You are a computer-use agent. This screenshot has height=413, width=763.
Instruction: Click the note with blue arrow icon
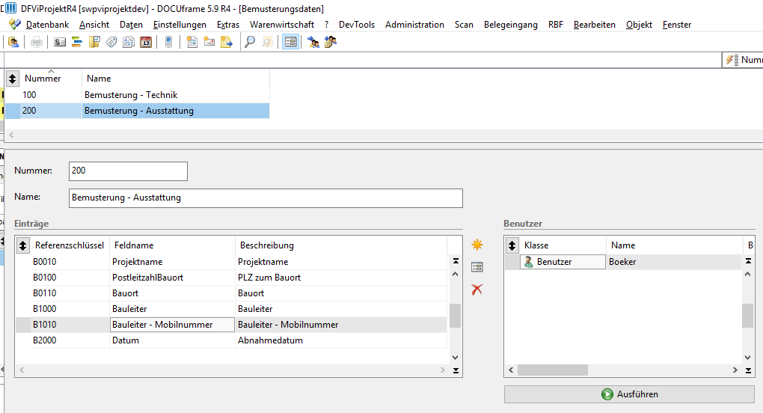226,43
